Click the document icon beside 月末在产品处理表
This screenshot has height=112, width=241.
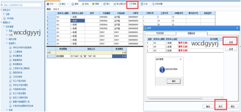(x=10, y=85)
